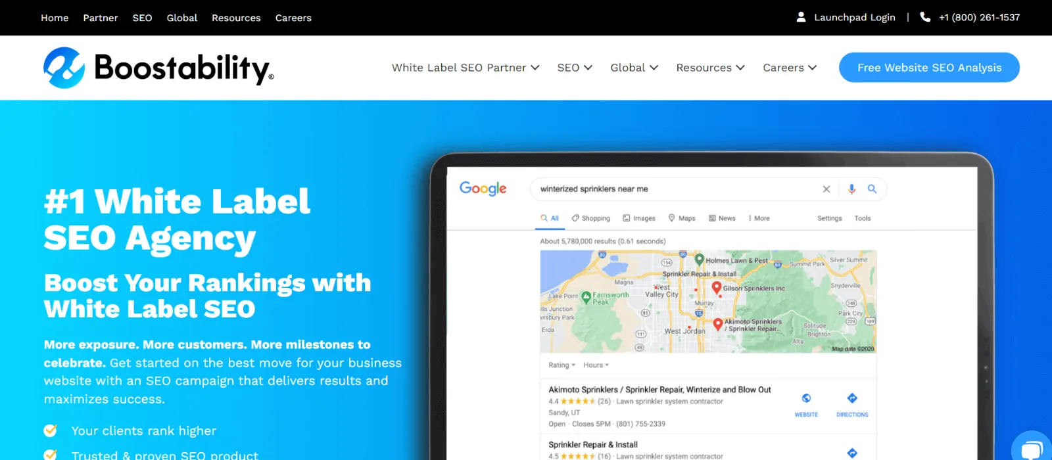Clear search with the X icon
The height and width of the screenshot is (460, 1052).
[826, 189]
